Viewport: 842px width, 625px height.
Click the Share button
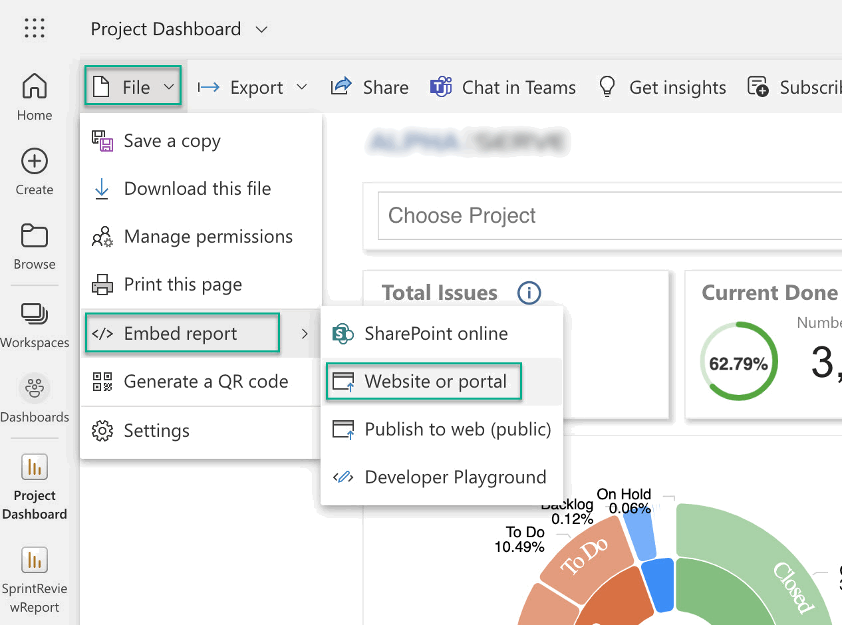[x=370, y=87]
